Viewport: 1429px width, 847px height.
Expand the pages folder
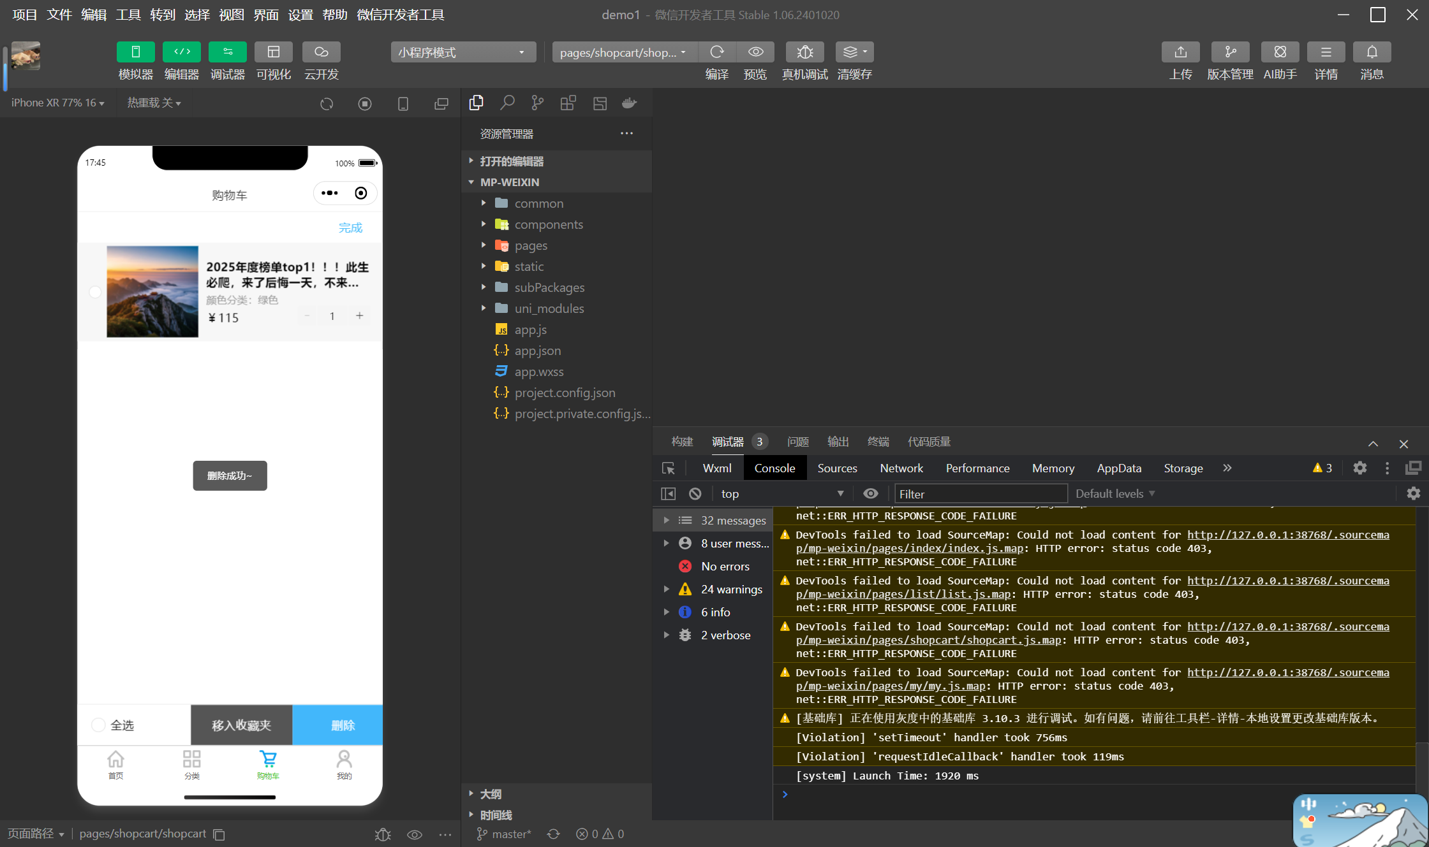[531, 245]
